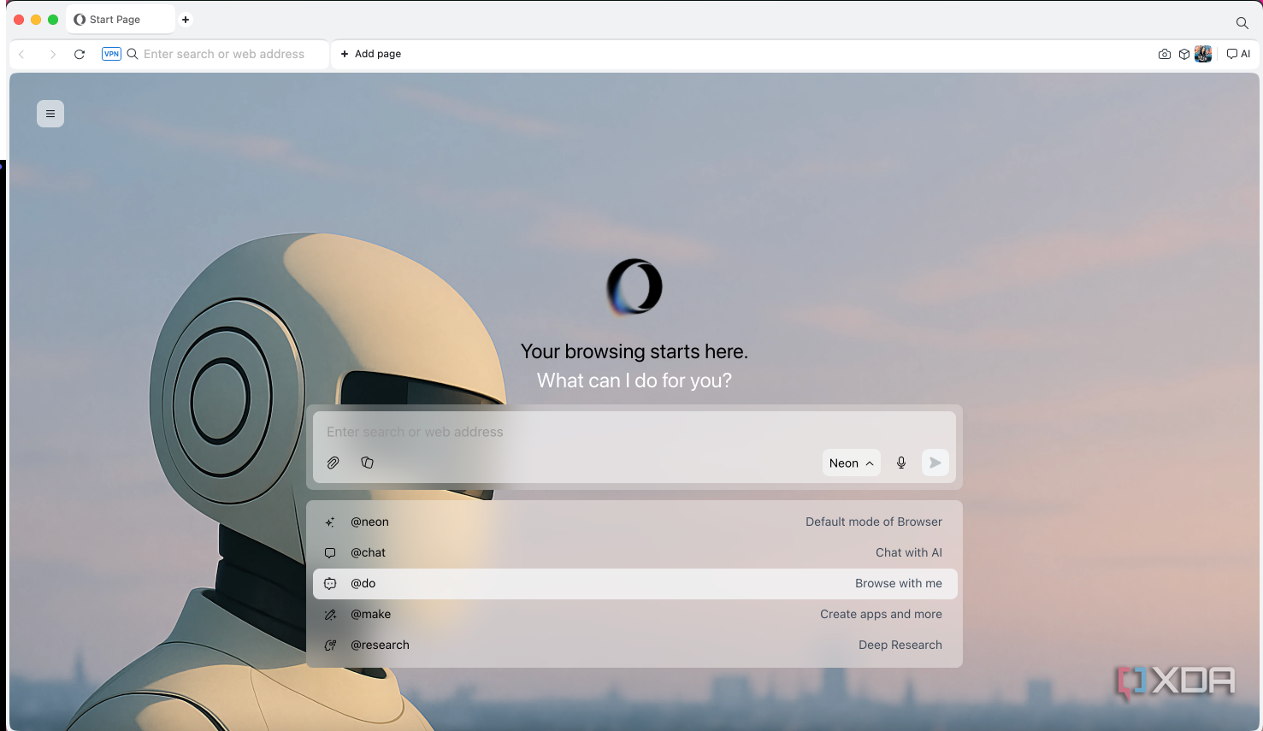This screenshot has width=1263, height=731.
Task: Go forward to next page
Action: (52, 54)
